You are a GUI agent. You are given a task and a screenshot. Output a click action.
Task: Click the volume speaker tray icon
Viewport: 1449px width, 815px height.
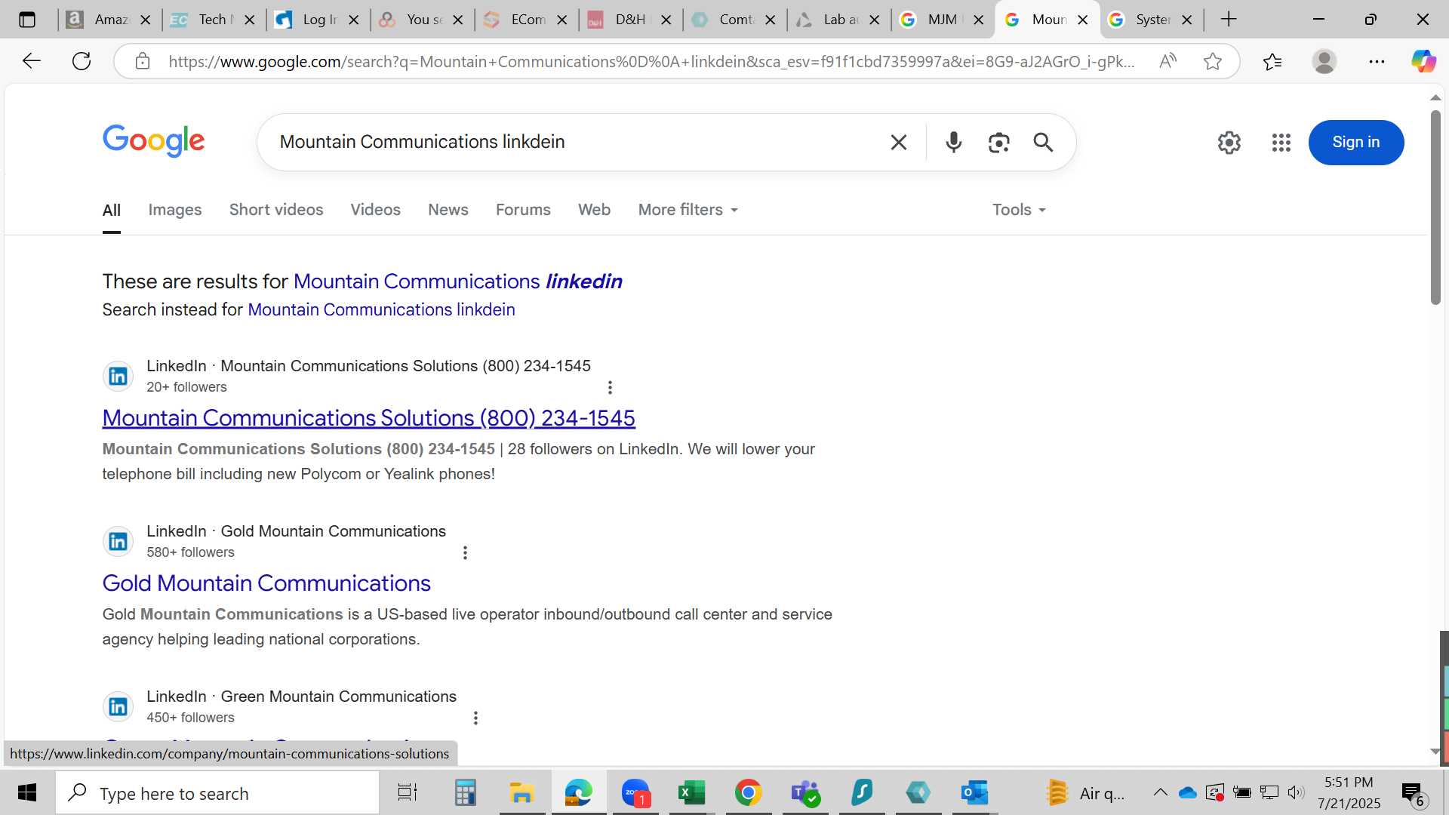click(x=1296, y=792)
